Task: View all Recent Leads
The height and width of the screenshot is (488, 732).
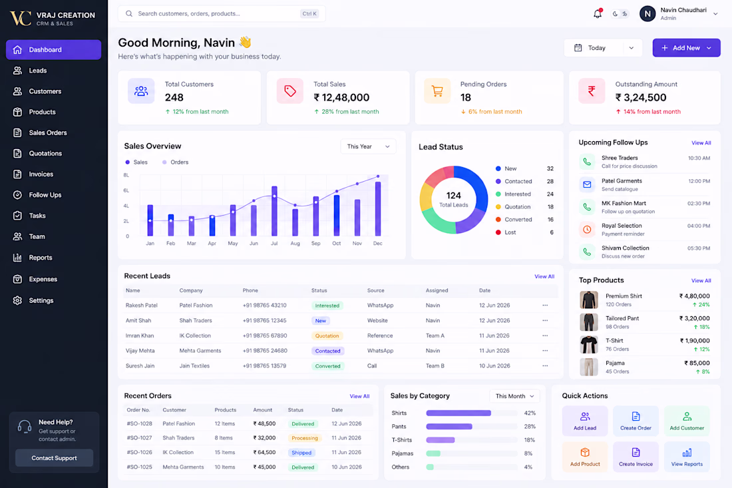Action: click(x=544, y=276)
